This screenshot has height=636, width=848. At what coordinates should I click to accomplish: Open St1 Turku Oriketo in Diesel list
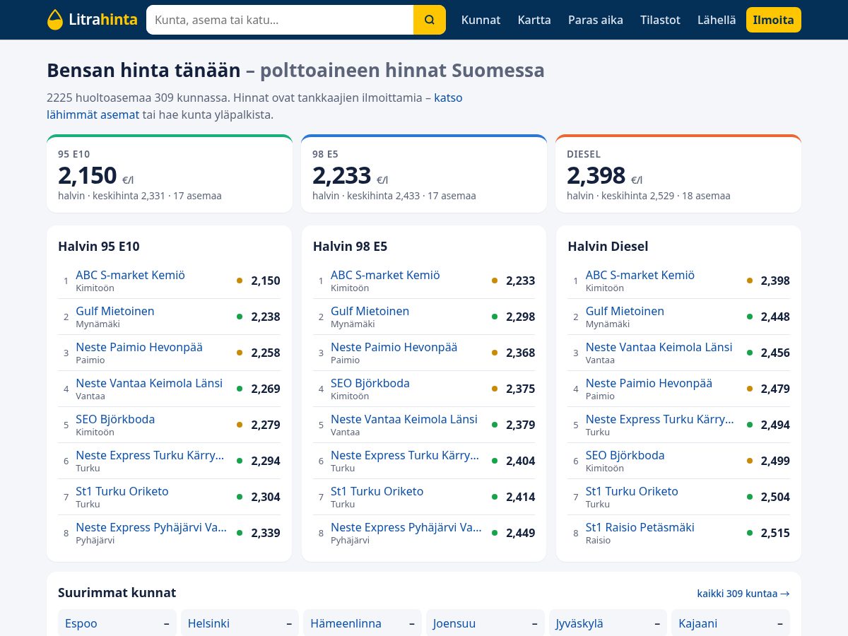(632, 491)
